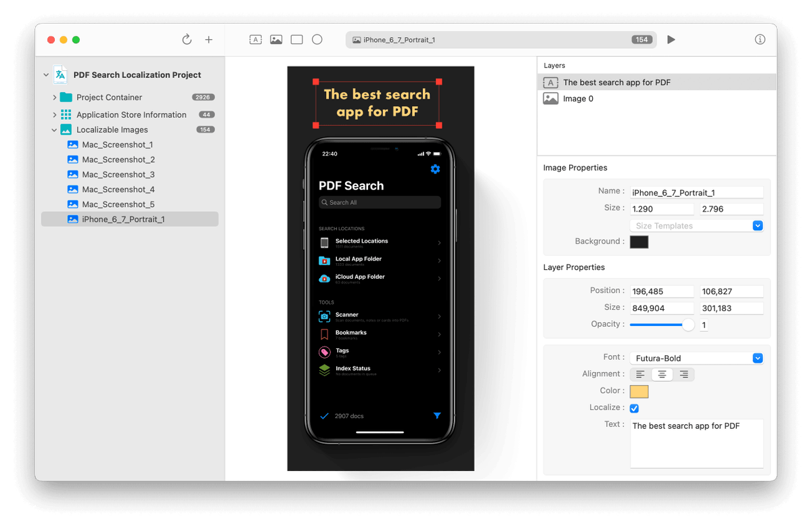
Task: Open the iPhone_6_7_Portrait_1 toolbar selector
Action: pyautogui.click(x=501, y=40)
